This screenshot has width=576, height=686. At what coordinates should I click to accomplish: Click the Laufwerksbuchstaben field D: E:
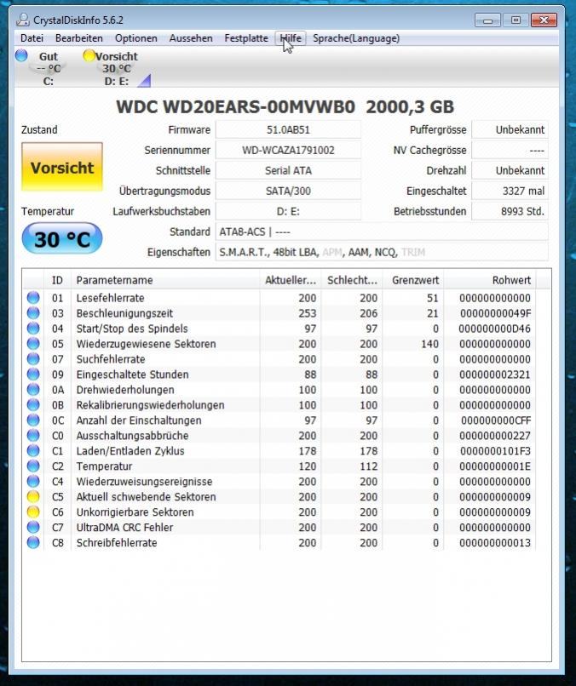pyautogui.click(x=288, y=211)
